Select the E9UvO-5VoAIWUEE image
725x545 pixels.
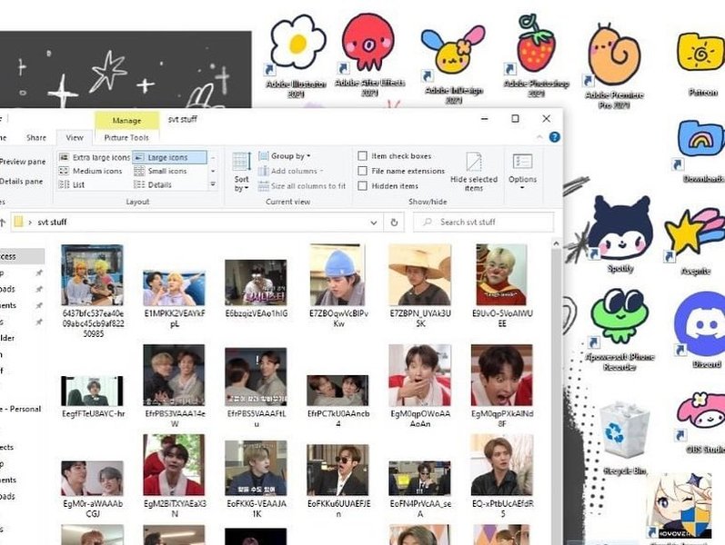[502, 286]
